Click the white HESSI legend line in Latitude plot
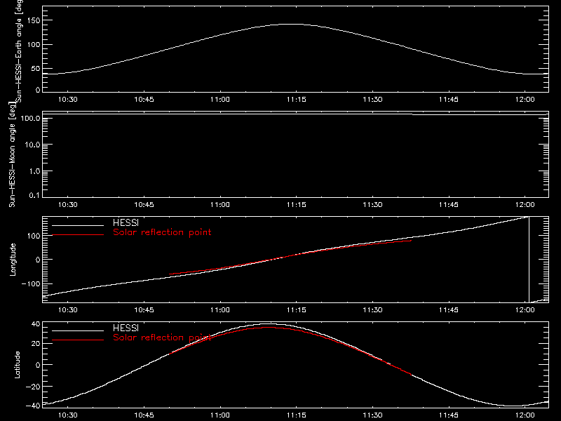Screen dimensions: 561x421 [x=78, y=330]
